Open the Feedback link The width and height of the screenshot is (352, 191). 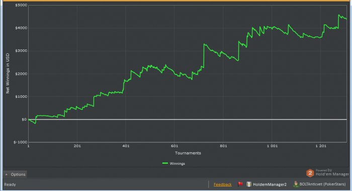pyautogui.click(x=222, y=184)
